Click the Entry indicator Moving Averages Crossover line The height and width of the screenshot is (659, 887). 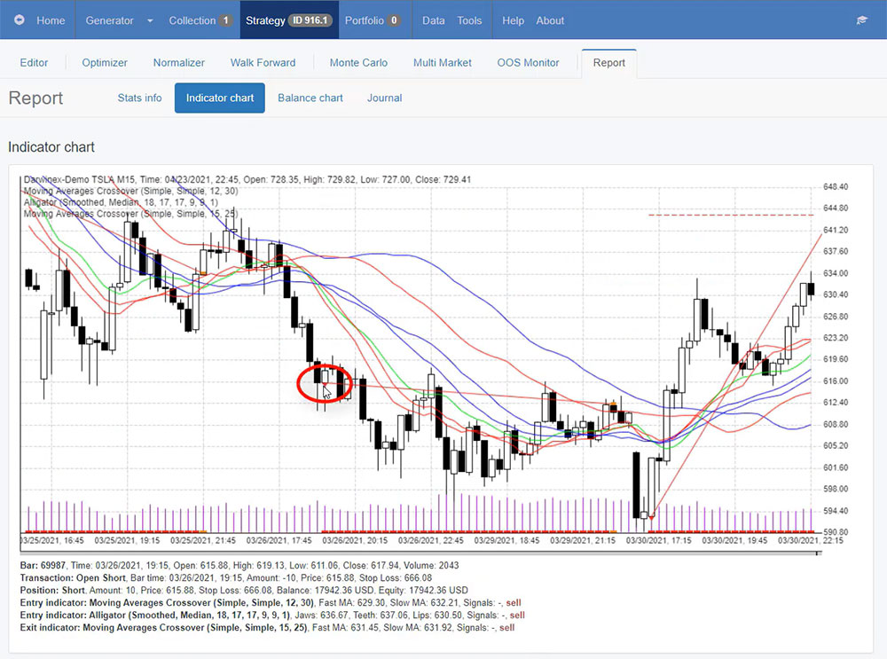(x=271, y=602)
